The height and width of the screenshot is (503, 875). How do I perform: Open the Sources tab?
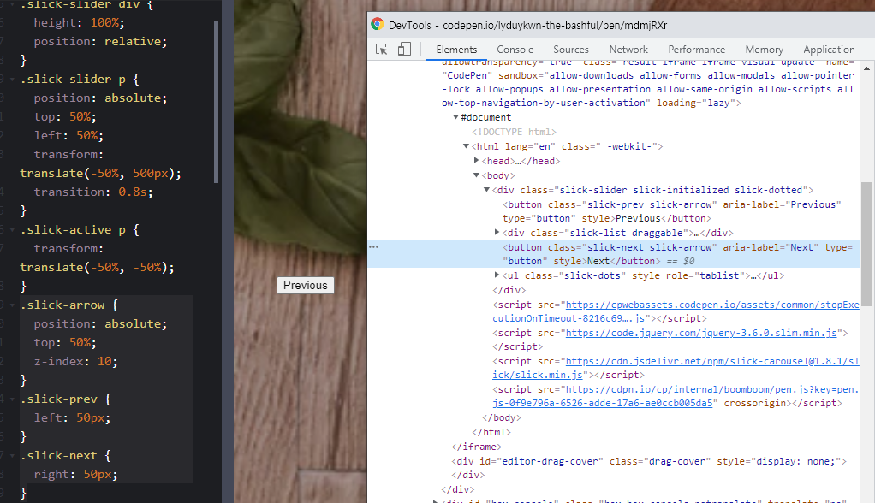click(x=571, y=50)
